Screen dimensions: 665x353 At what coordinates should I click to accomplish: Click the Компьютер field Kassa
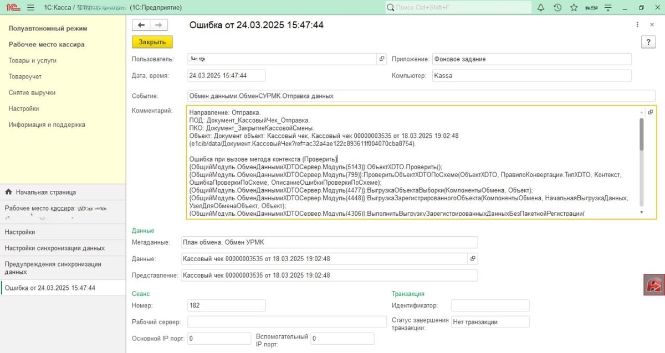[x=531, y=75]
